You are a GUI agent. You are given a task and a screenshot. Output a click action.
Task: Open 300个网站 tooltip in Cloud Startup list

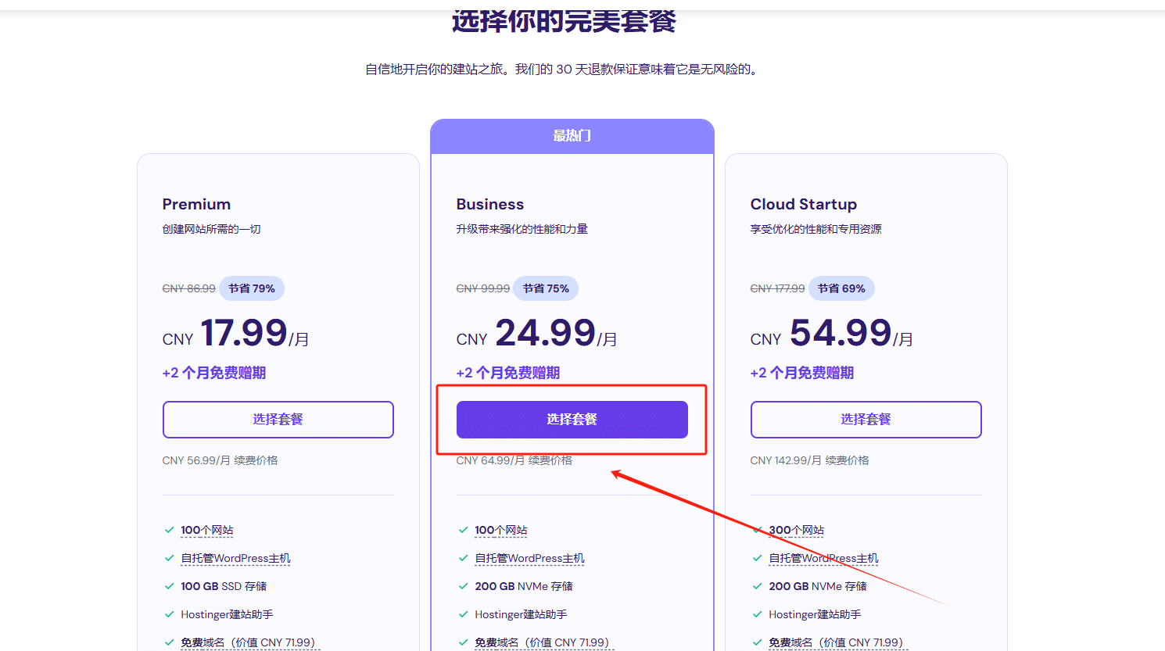(x=796, y=530)
